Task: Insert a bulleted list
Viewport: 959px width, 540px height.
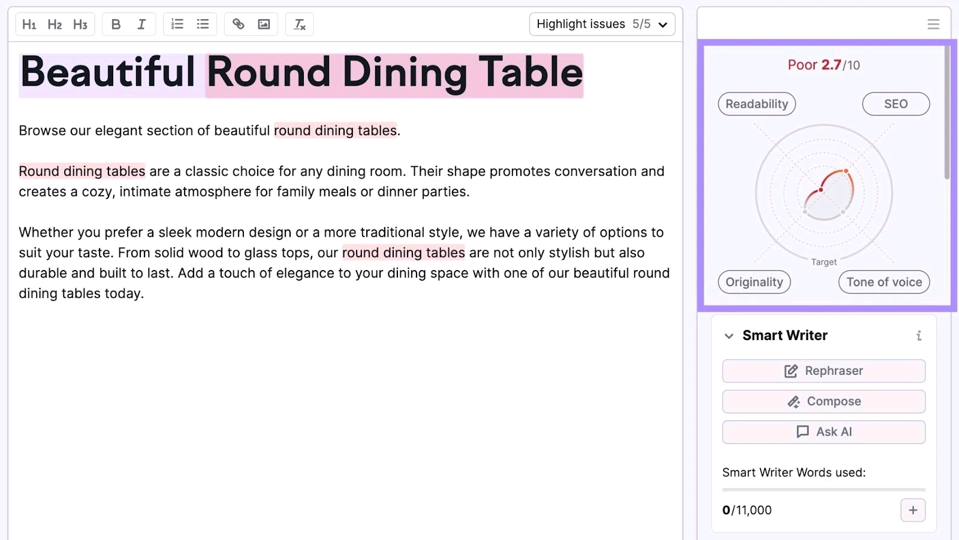Action: tap(203, 25)
